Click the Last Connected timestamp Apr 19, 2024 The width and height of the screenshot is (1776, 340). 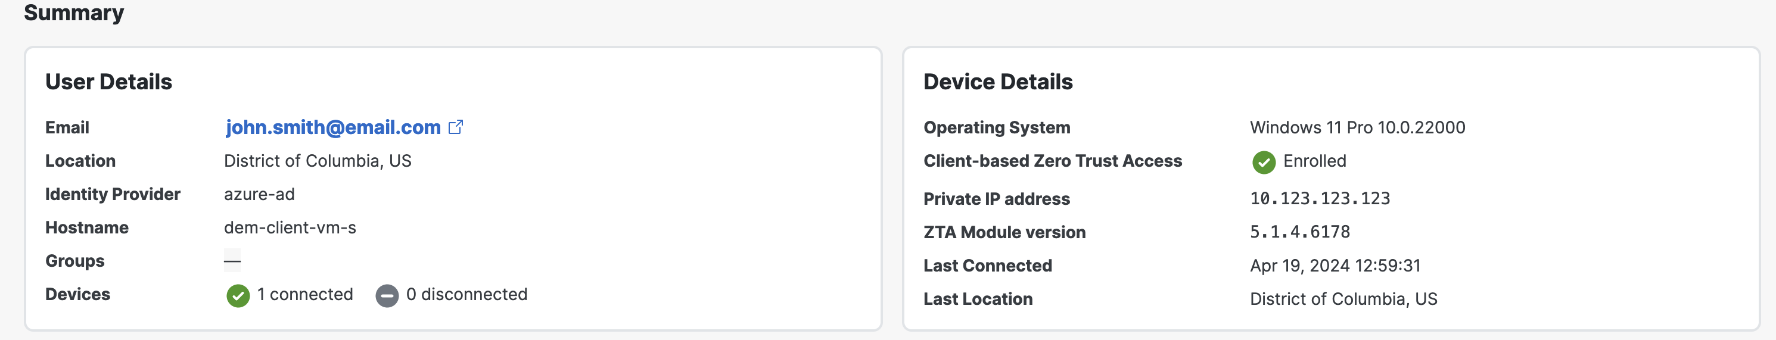click(1336, 266)
